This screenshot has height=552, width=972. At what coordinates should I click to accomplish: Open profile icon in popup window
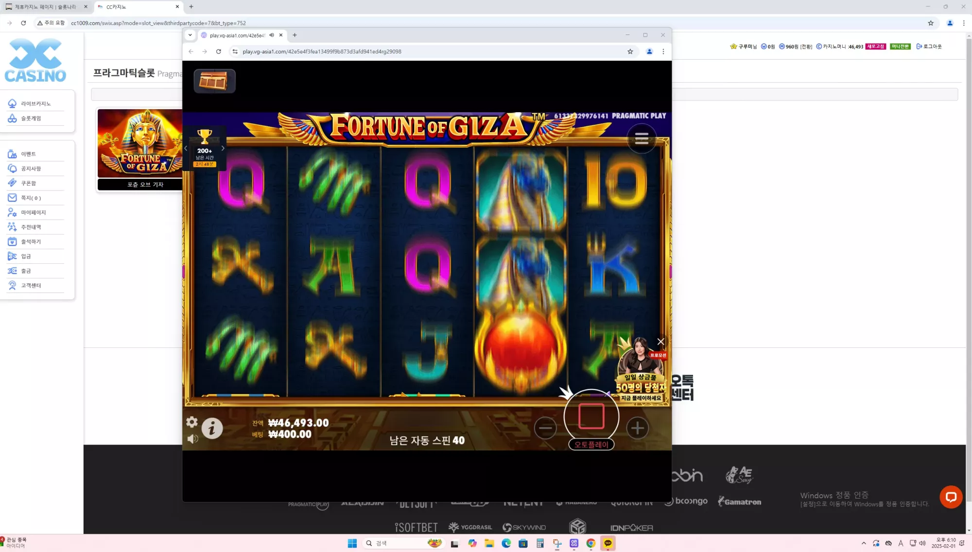[649, 52]
